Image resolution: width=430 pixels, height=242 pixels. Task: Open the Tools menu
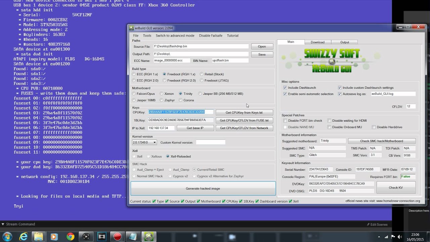point(147,36)
